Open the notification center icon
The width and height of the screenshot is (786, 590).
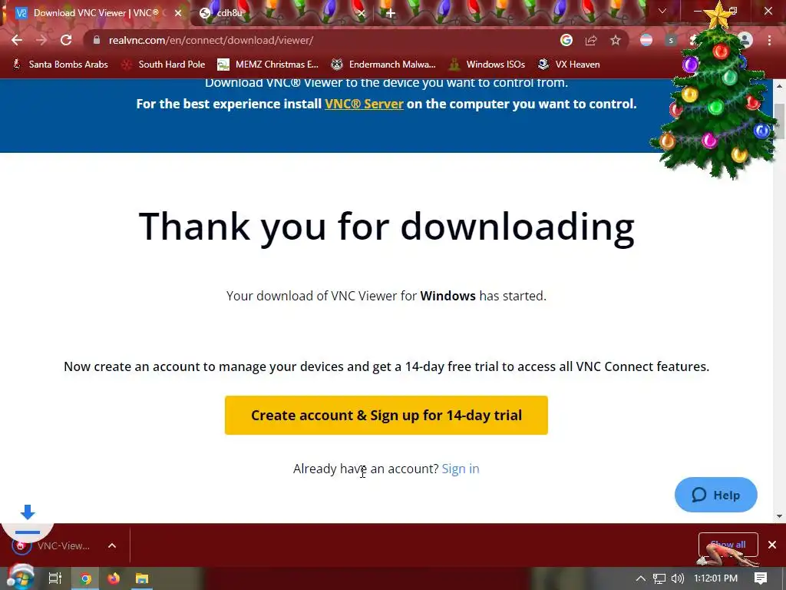tap(761, 578)
